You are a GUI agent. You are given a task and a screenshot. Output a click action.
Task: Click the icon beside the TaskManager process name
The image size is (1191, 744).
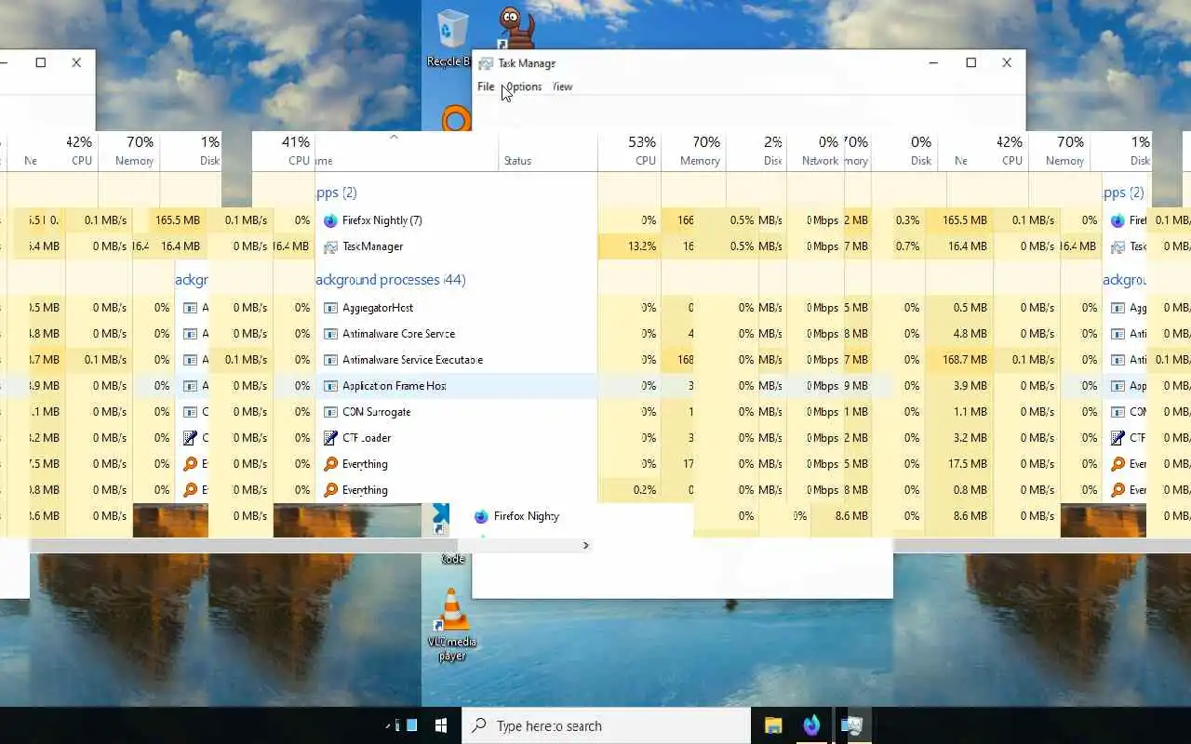pos(330,246)
